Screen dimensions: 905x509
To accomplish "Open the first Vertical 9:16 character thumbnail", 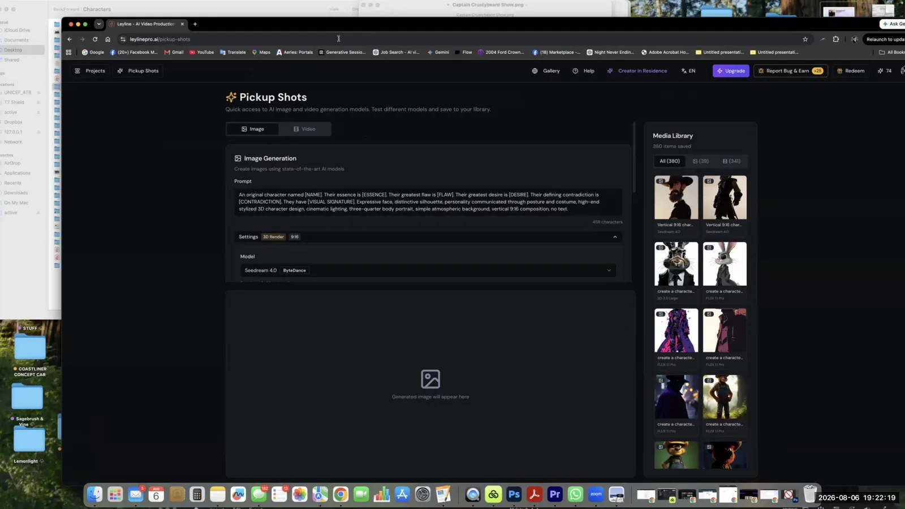I will point(676,197).
